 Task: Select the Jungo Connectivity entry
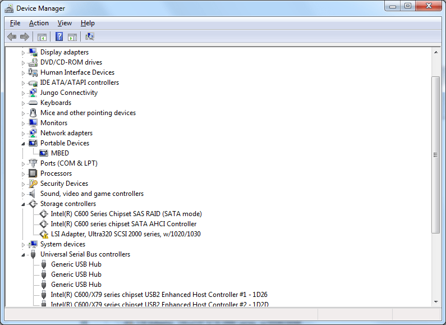tap(68, 93)
